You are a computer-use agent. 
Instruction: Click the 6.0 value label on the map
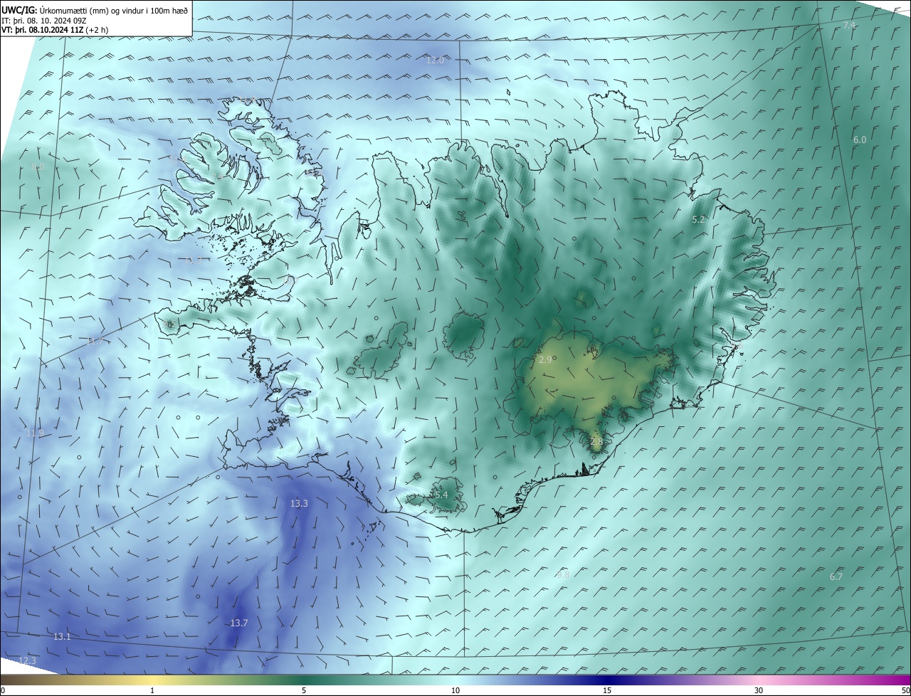[x=860, y=140]
